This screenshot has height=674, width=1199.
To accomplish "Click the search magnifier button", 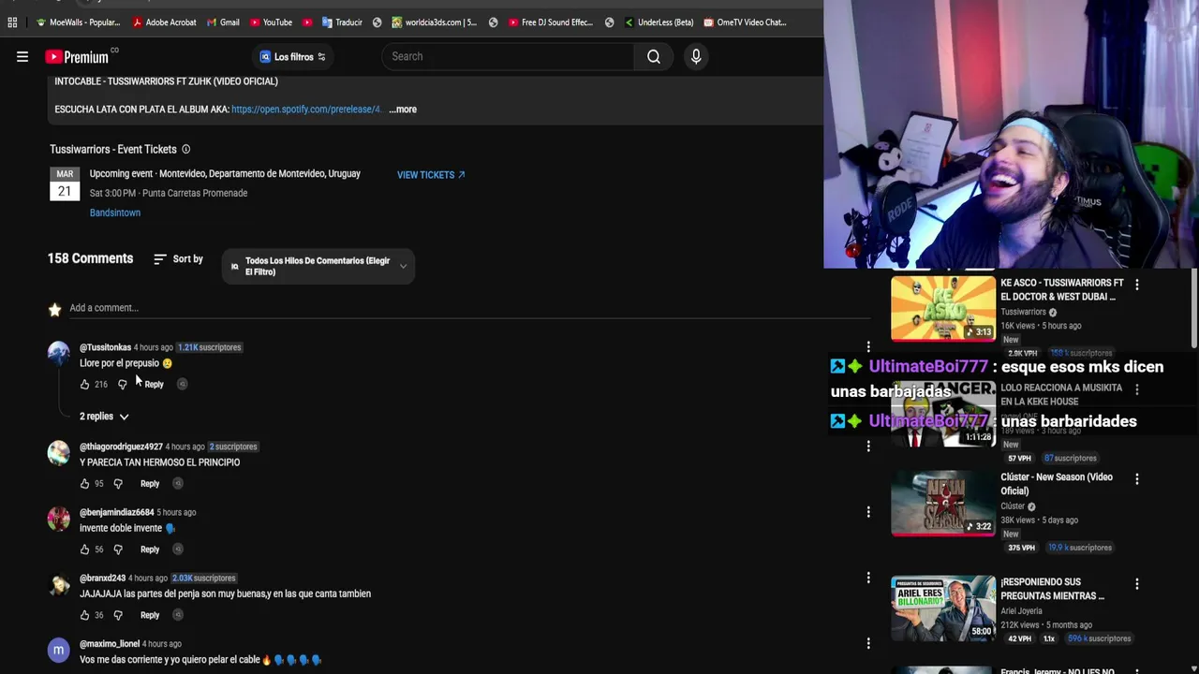I will (654, 57).
